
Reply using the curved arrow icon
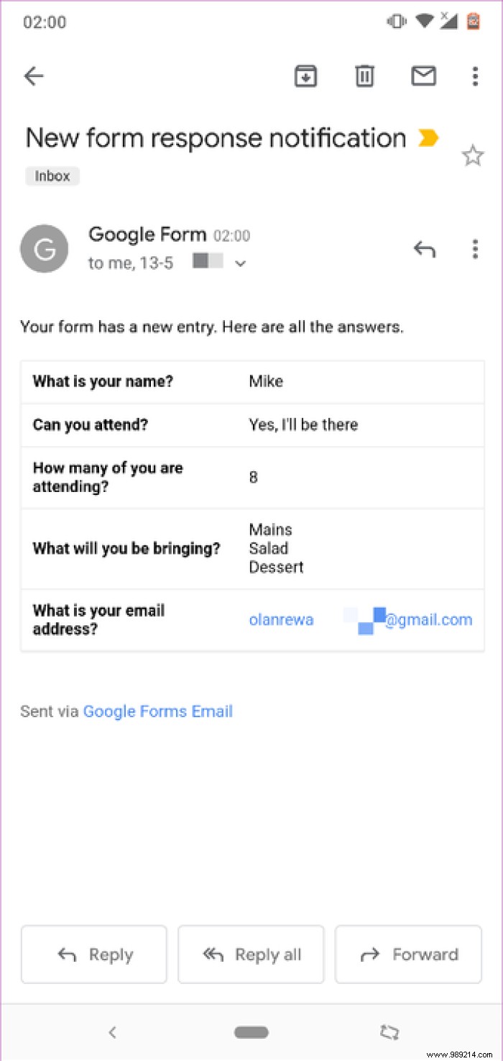tap(425, 248)
